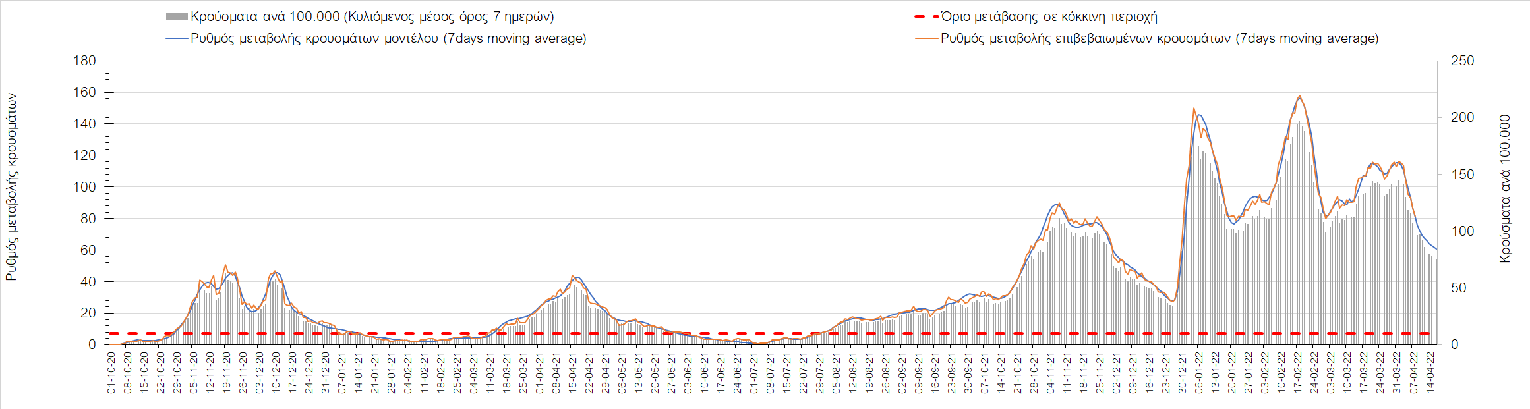
Task: Click the red dashed legend marker
Action: (x=926, y=17)
